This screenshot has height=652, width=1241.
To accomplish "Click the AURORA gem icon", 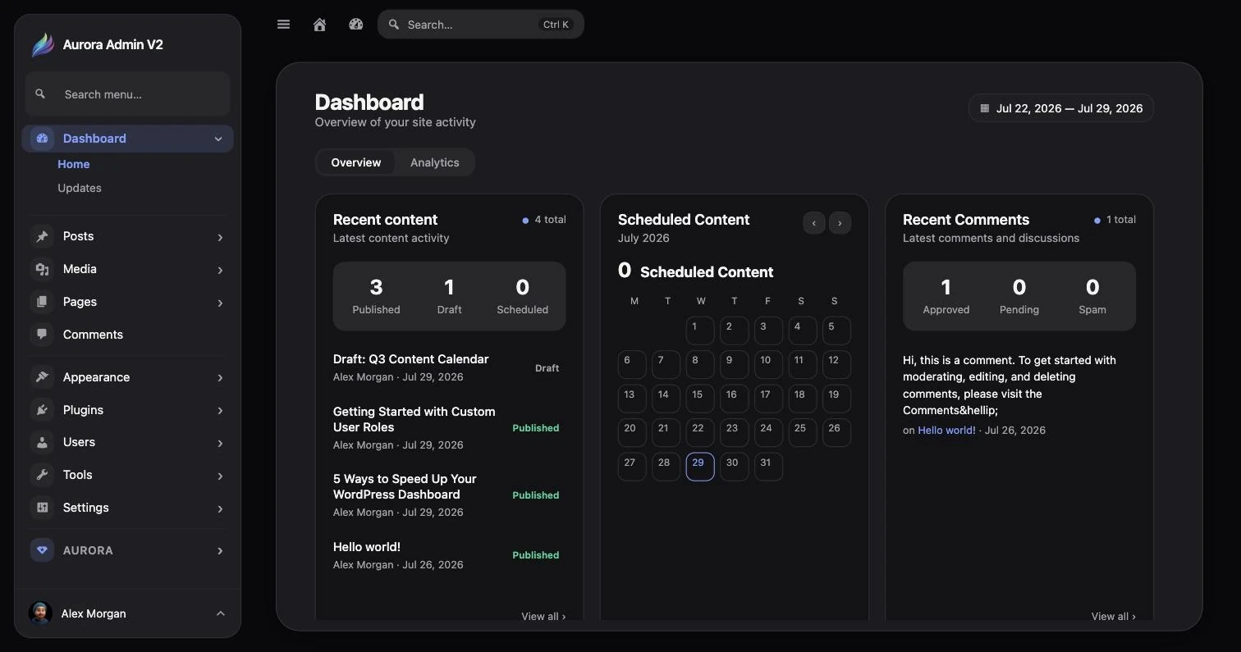I will coord(42,550).
